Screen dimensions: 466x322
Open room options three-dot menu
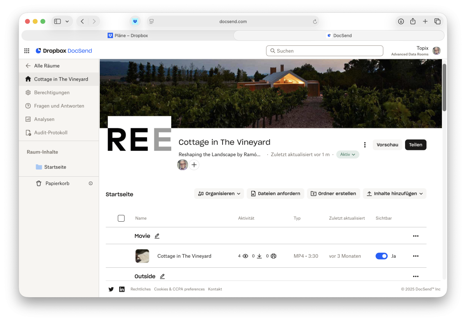pos(365,145)
